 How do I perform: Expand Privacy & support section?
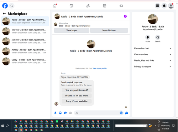pyautogui.click(x=153, y=67)
